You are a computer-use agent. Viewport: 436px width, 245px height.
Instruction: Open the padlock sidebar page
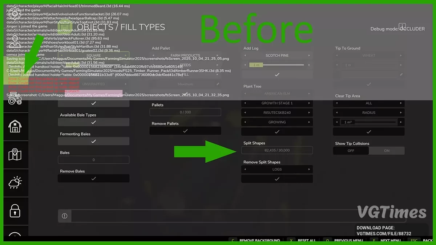click(x=15, y=211)
